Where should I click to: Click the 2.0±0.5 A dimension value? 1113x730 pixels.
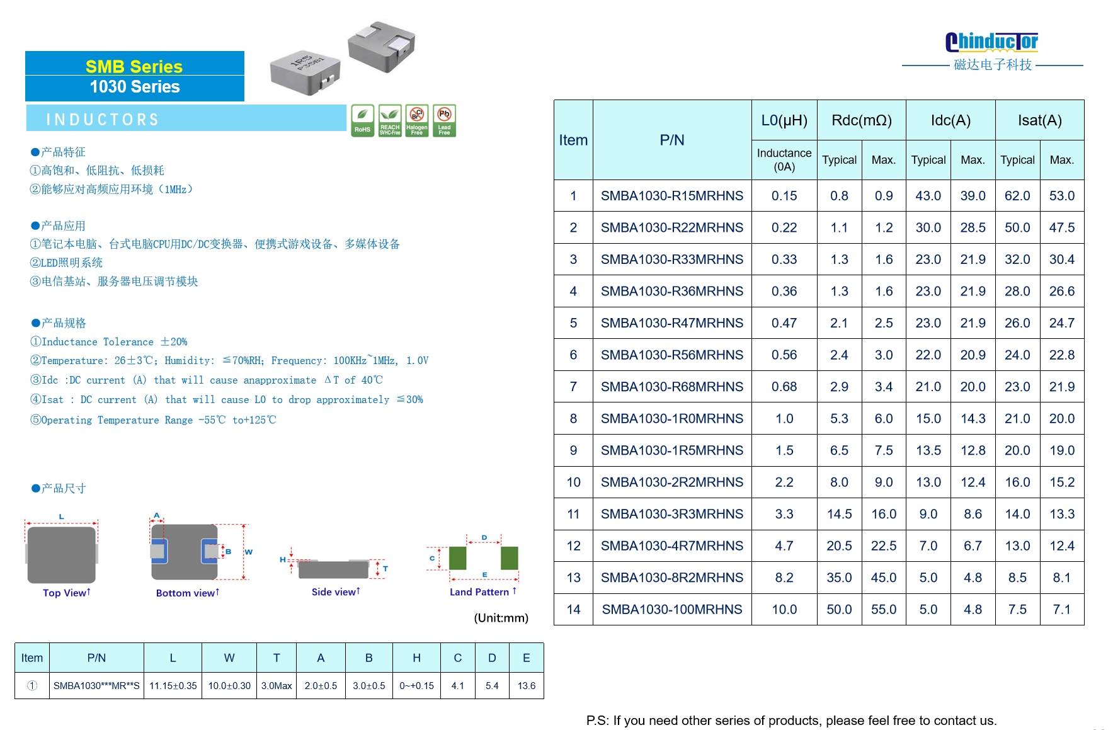pos(321,686)
